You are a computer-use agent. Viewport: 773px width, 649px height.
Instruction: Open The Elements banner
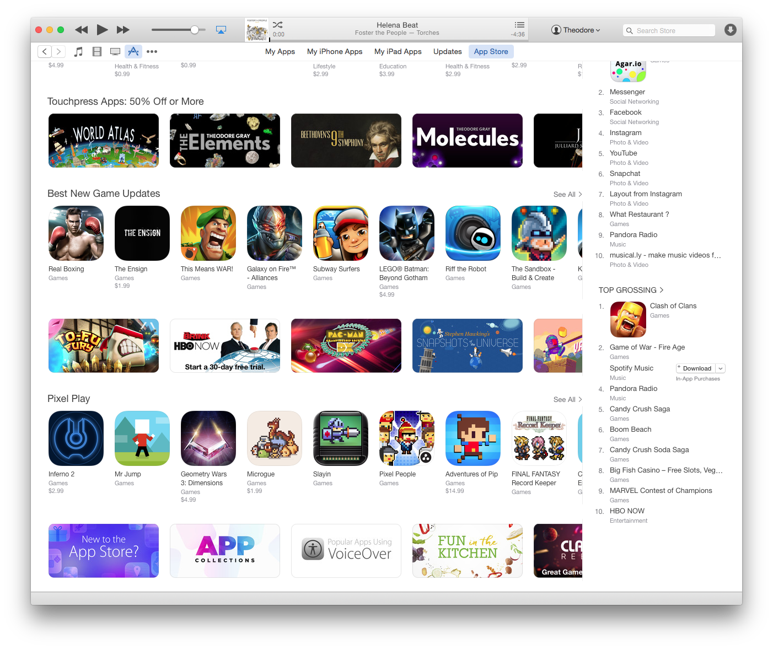tap(225, 141)
